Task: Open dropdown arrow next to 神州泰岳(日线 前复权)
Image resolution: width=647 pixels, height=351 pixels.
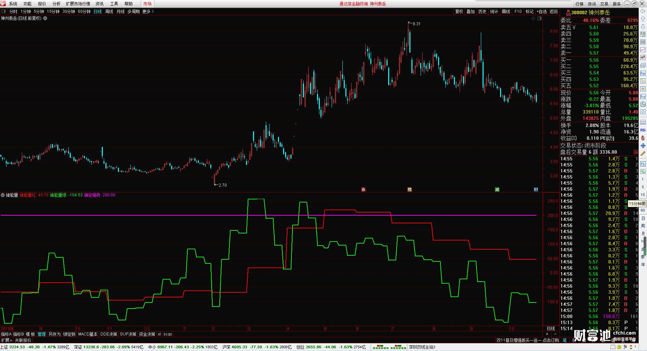Action: tap(45, 18)
